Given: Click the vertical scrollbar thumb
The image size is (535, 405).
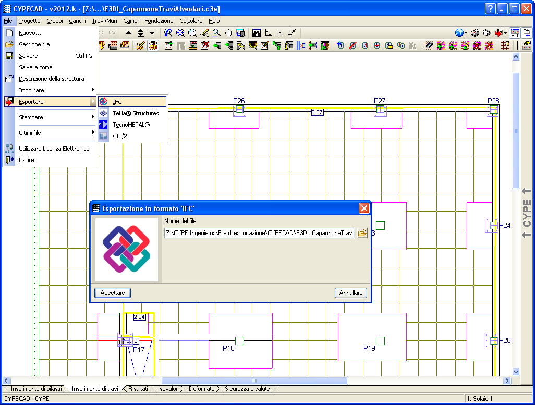Looking at the screenshot, I should click(516, 131).
